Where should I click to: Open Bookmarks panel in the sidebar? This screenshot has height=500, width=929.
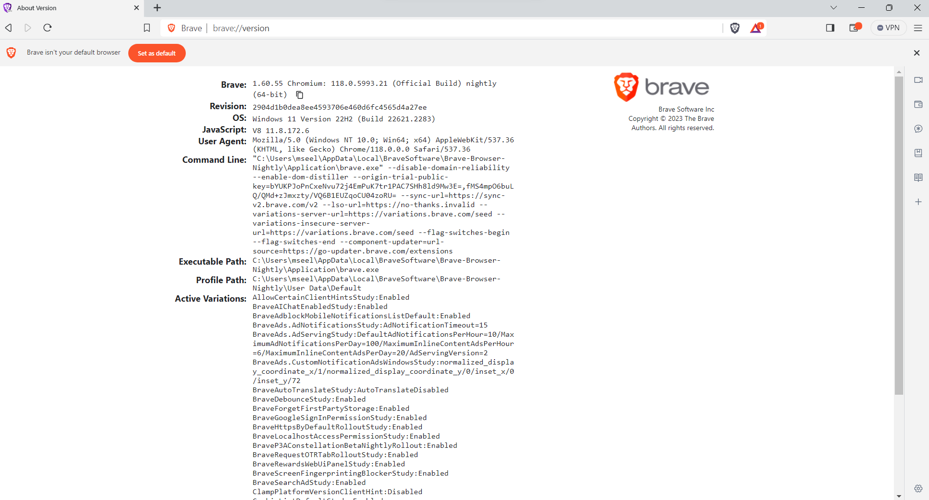(919, 153)
